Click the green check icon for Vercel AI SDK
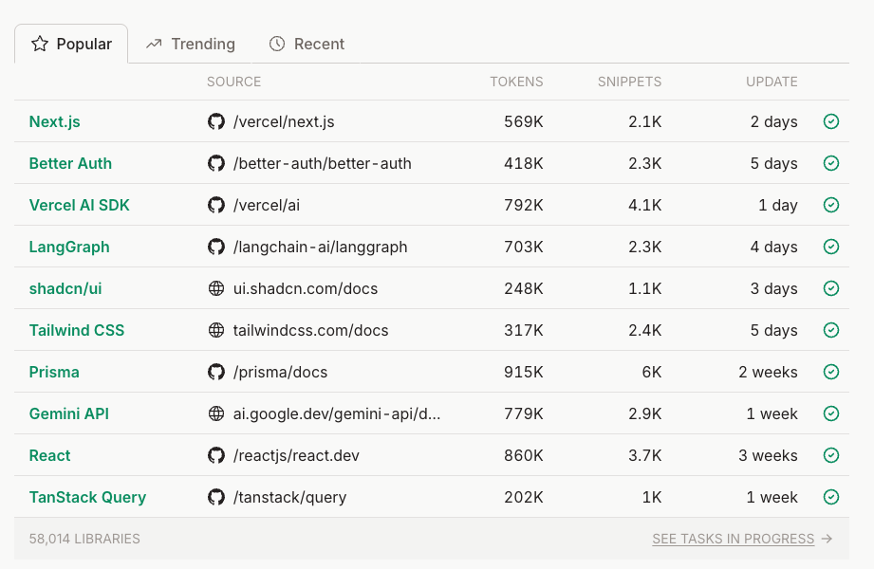Screen dimensions: 874x569 831,205
